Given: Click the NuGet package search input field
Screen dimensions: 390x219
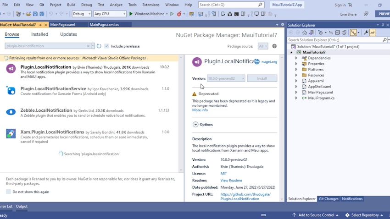Looking at the screenshot, I should coord(46,46).
